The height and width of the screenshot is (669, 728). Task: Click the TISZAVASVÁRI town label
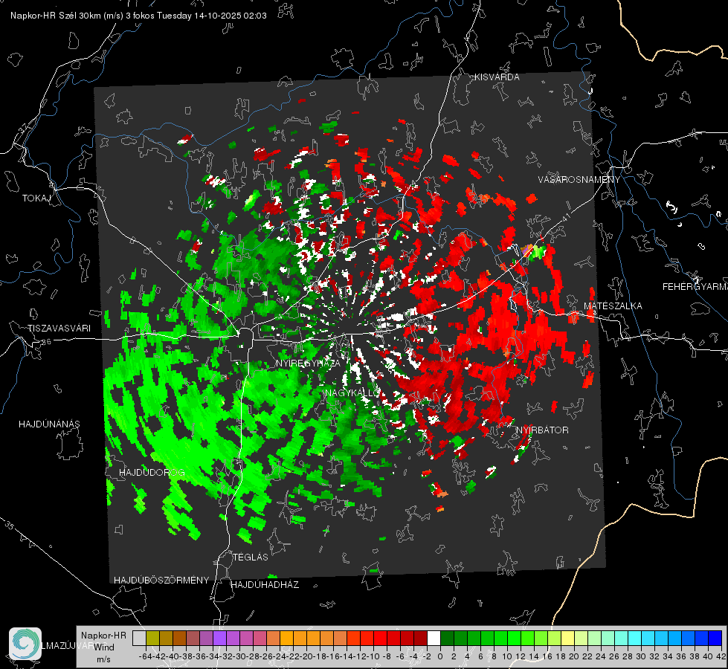pyautogui.click(x=59, y=329)
